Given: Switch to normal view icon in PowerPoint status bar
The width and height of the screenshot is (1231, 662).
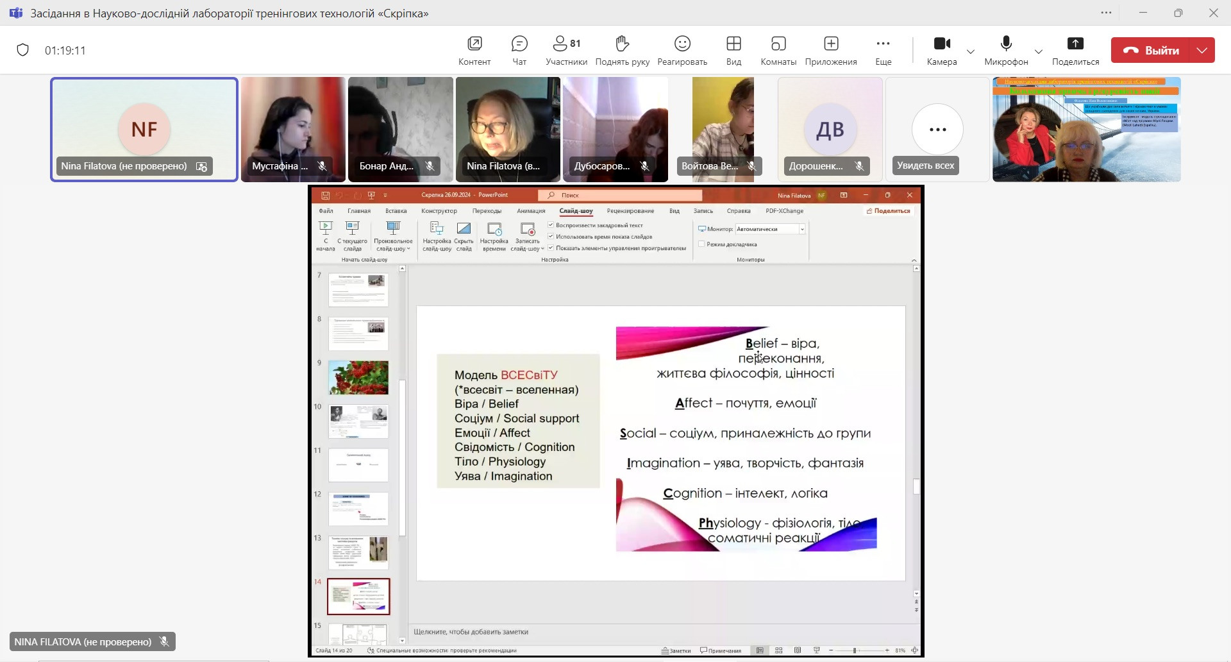Looking at the screenshot, I should pos(760,650).
